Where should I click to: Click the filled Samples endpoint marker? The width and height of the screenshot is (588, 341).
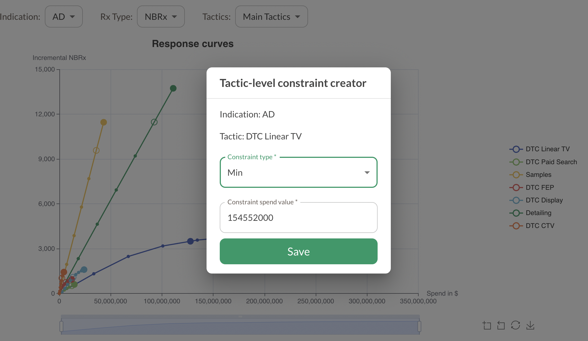[x=103, y=122]
